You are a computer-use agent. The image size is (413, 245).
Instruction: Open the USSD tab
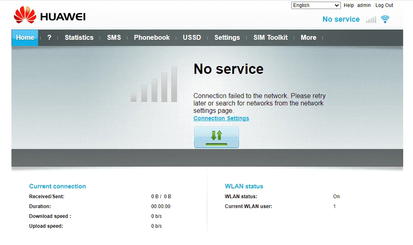point(192,37)
